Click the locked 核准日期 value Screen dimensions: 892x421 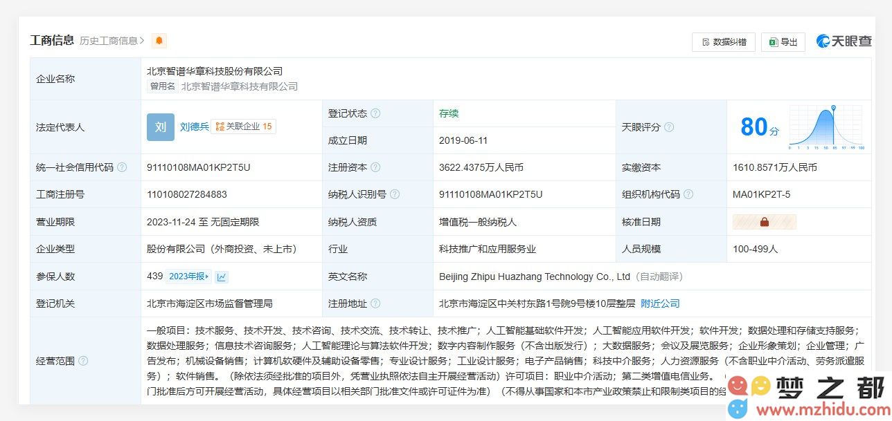tap(765, 222)
